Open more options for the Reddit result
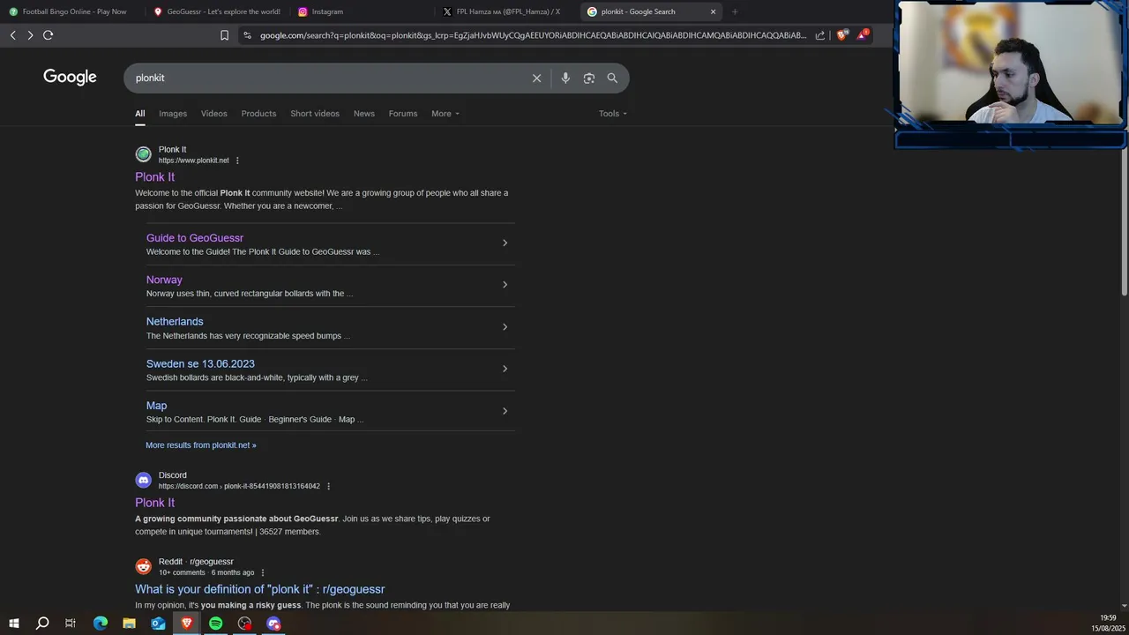 [263, 572]
